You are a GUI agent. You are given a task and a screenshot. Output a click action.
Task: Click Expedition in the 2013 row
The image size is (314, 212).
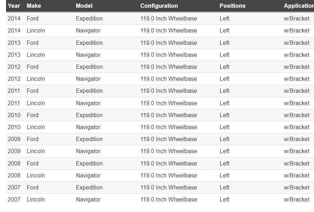tap(89, 43)
